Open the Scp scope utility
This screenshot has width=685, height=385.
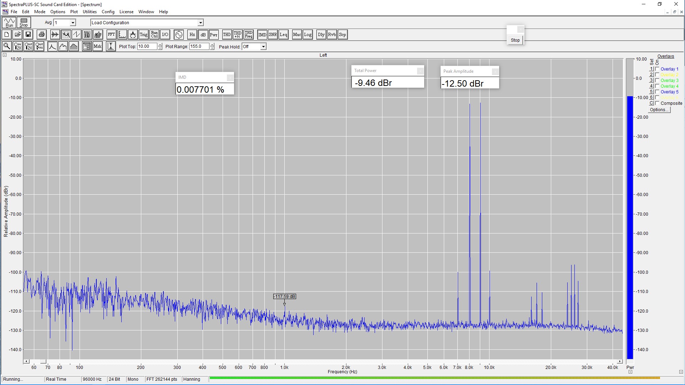[342, 35]
